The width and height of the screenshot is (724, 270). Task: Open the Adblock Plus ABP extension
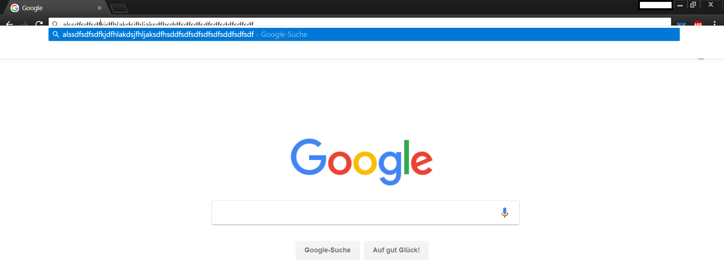698,24
